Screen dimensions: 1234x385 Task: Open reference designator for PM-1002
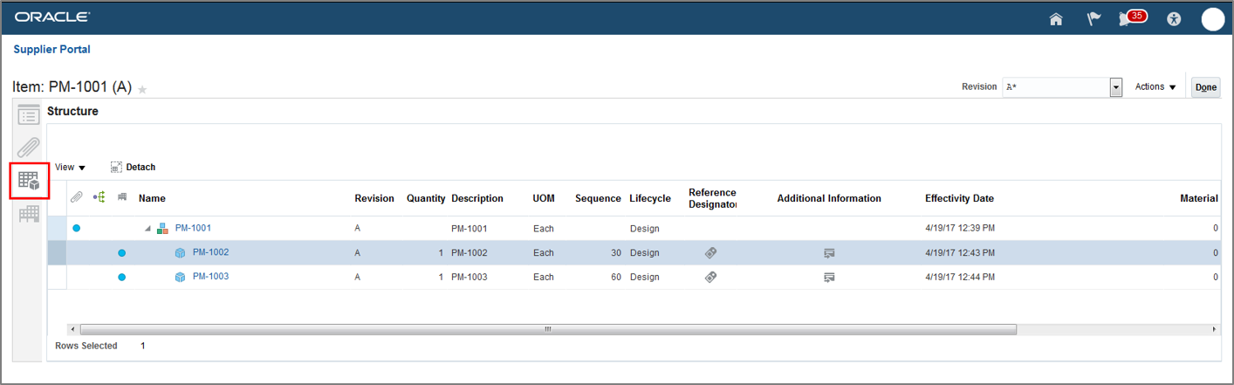point(710,252)
